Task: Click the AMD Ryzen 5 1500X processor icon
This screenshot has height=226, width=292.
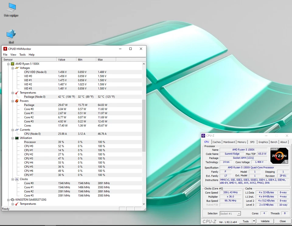Action: pos(12,64)
